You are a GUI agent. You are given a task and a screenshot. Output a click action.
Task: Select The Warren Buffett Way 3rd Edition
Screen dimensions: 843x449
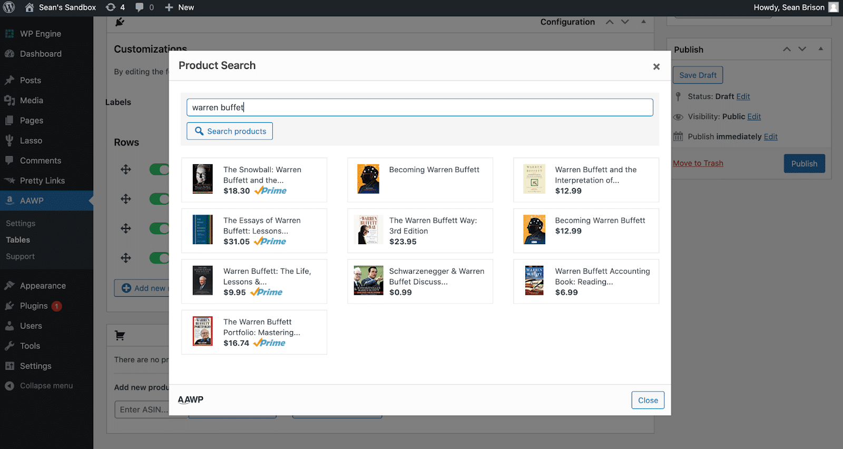click(x=420, y=231)
